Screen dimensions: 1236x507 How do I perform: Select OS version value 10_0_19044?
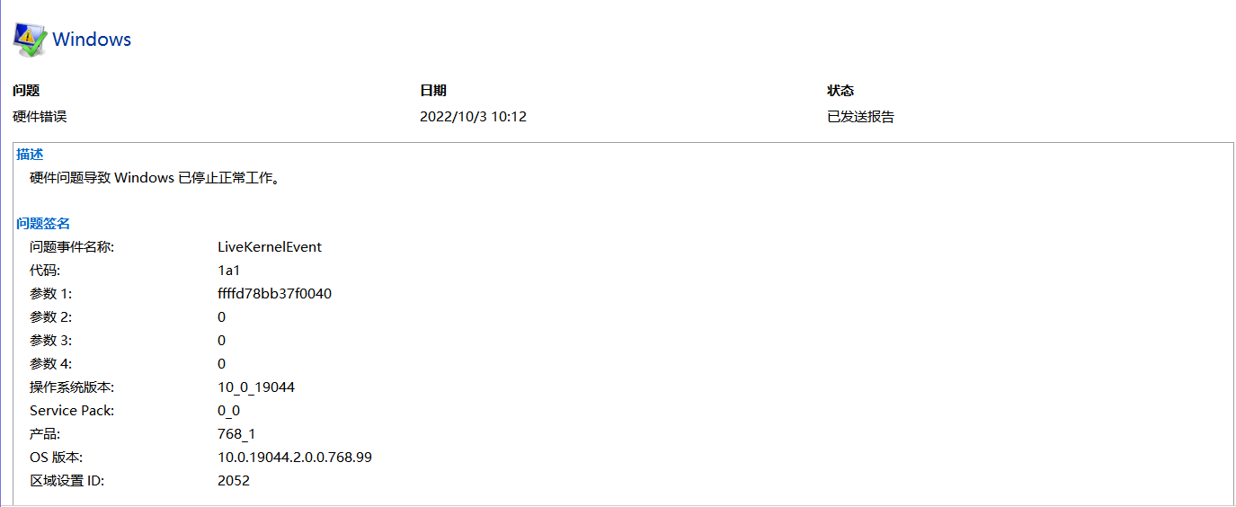(256, 387)
